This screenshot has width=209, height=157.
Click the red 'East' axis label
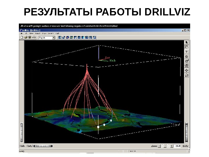107,58
